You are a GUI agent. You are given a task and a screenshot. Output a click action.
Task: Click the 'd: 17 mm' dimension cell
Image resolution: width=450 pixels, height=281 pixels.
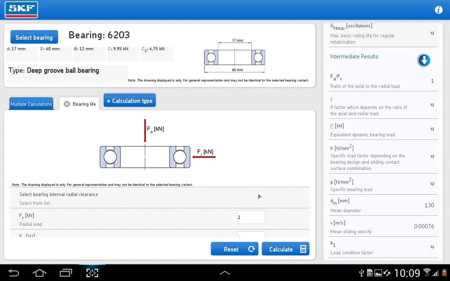click(x=22, y=53)
